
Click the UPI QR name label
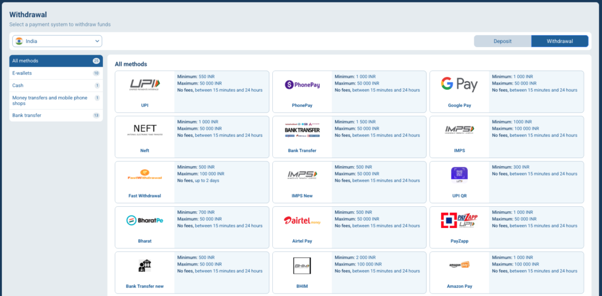(459, 196)
